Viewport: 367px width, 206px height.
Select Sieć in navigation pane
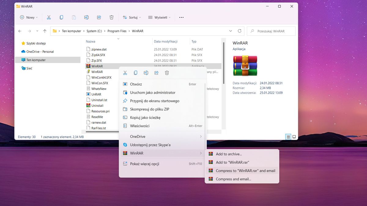[26, 68]
